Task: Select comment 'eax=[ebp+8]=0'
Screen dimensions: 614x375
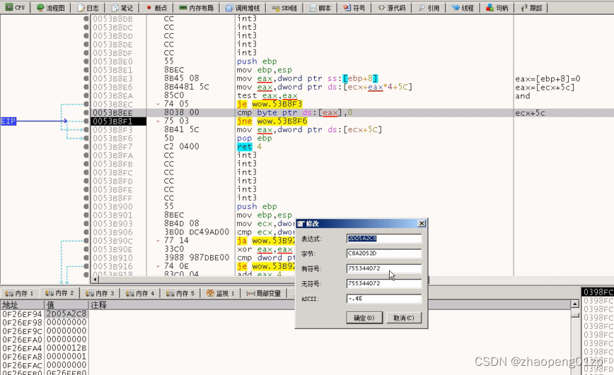Action: pyautogui.click(x=548, y=78)
